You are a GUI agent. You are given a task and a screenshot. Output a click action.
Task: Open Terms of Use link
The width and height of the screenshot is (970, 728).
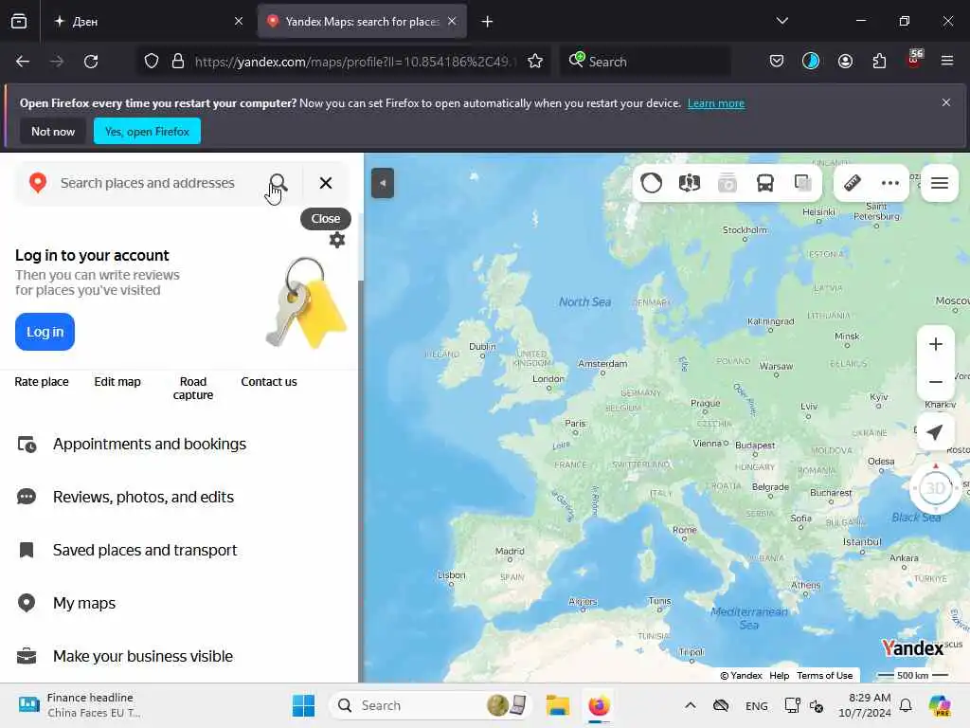coord(825,675)
